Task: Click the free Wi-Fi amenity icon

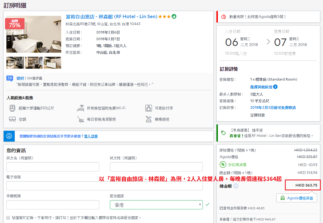Action: point(81,108)
